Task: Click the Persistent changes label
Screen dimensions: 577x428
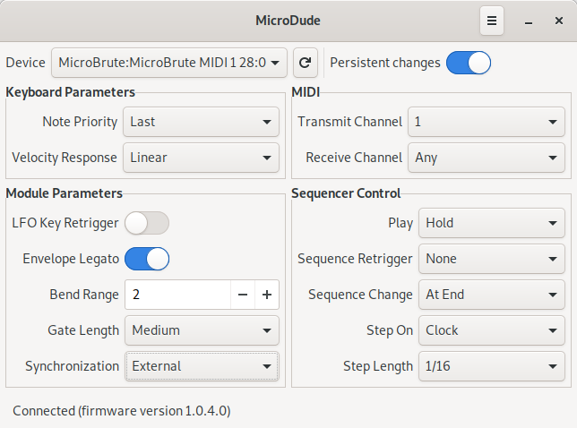Action: [385, 63]
